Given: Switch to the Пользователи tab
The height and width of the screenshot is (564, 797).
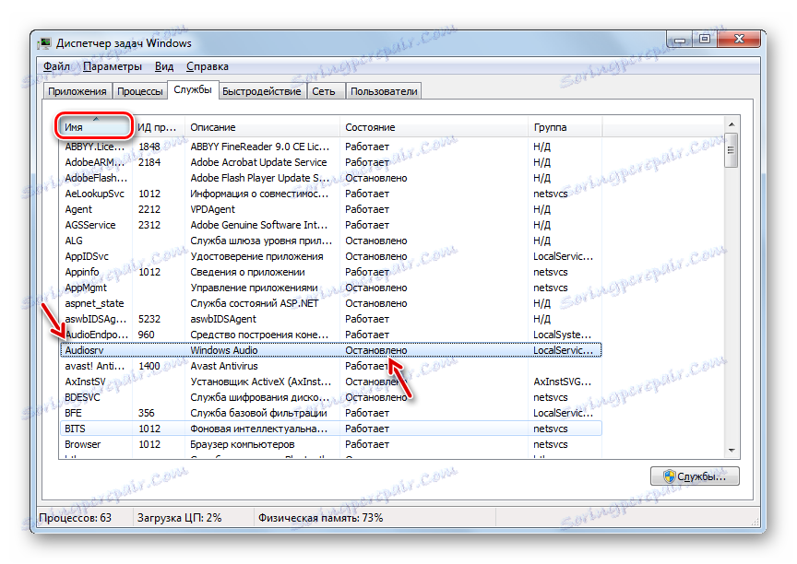Looking at the screenshot, I should tap(384, 91).
